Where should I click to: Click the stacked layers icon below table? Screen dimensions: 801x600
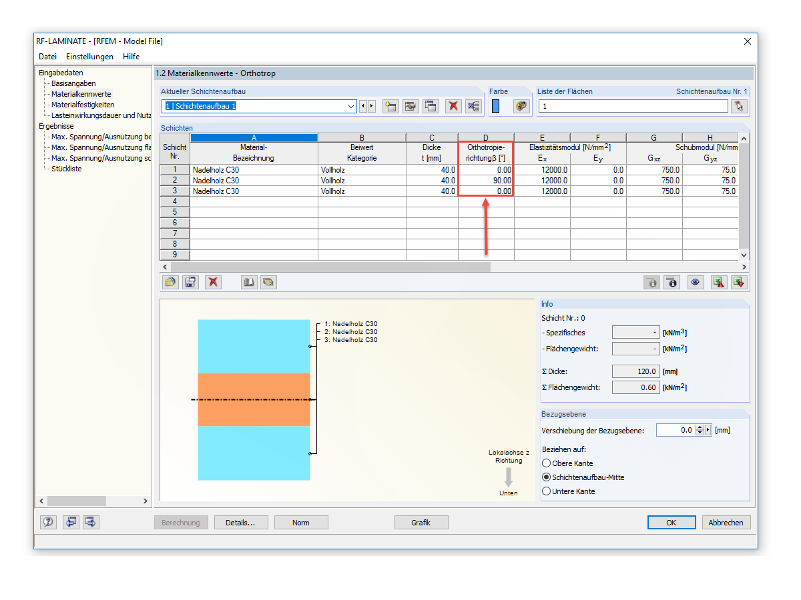(268, 282)
